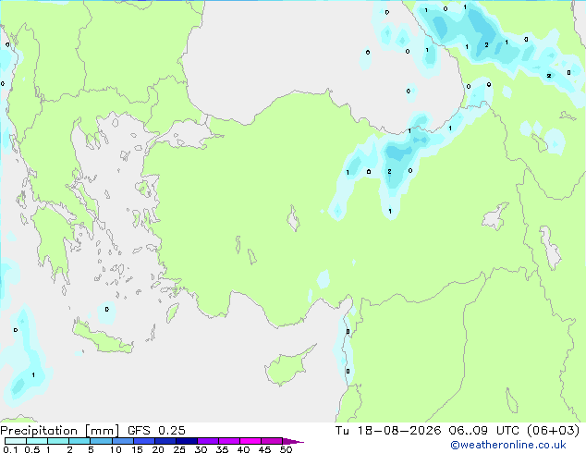The image size is (586, 453).
Task: Pick the 45–50 mm legend swatch
Action: coord(272,441)
